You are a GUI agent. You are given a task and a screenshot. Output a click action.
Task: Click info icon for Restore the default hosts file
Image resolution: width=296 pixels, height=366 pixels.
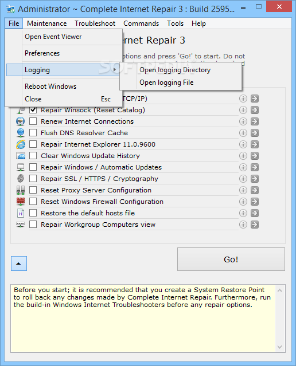(x=243, y=213)
